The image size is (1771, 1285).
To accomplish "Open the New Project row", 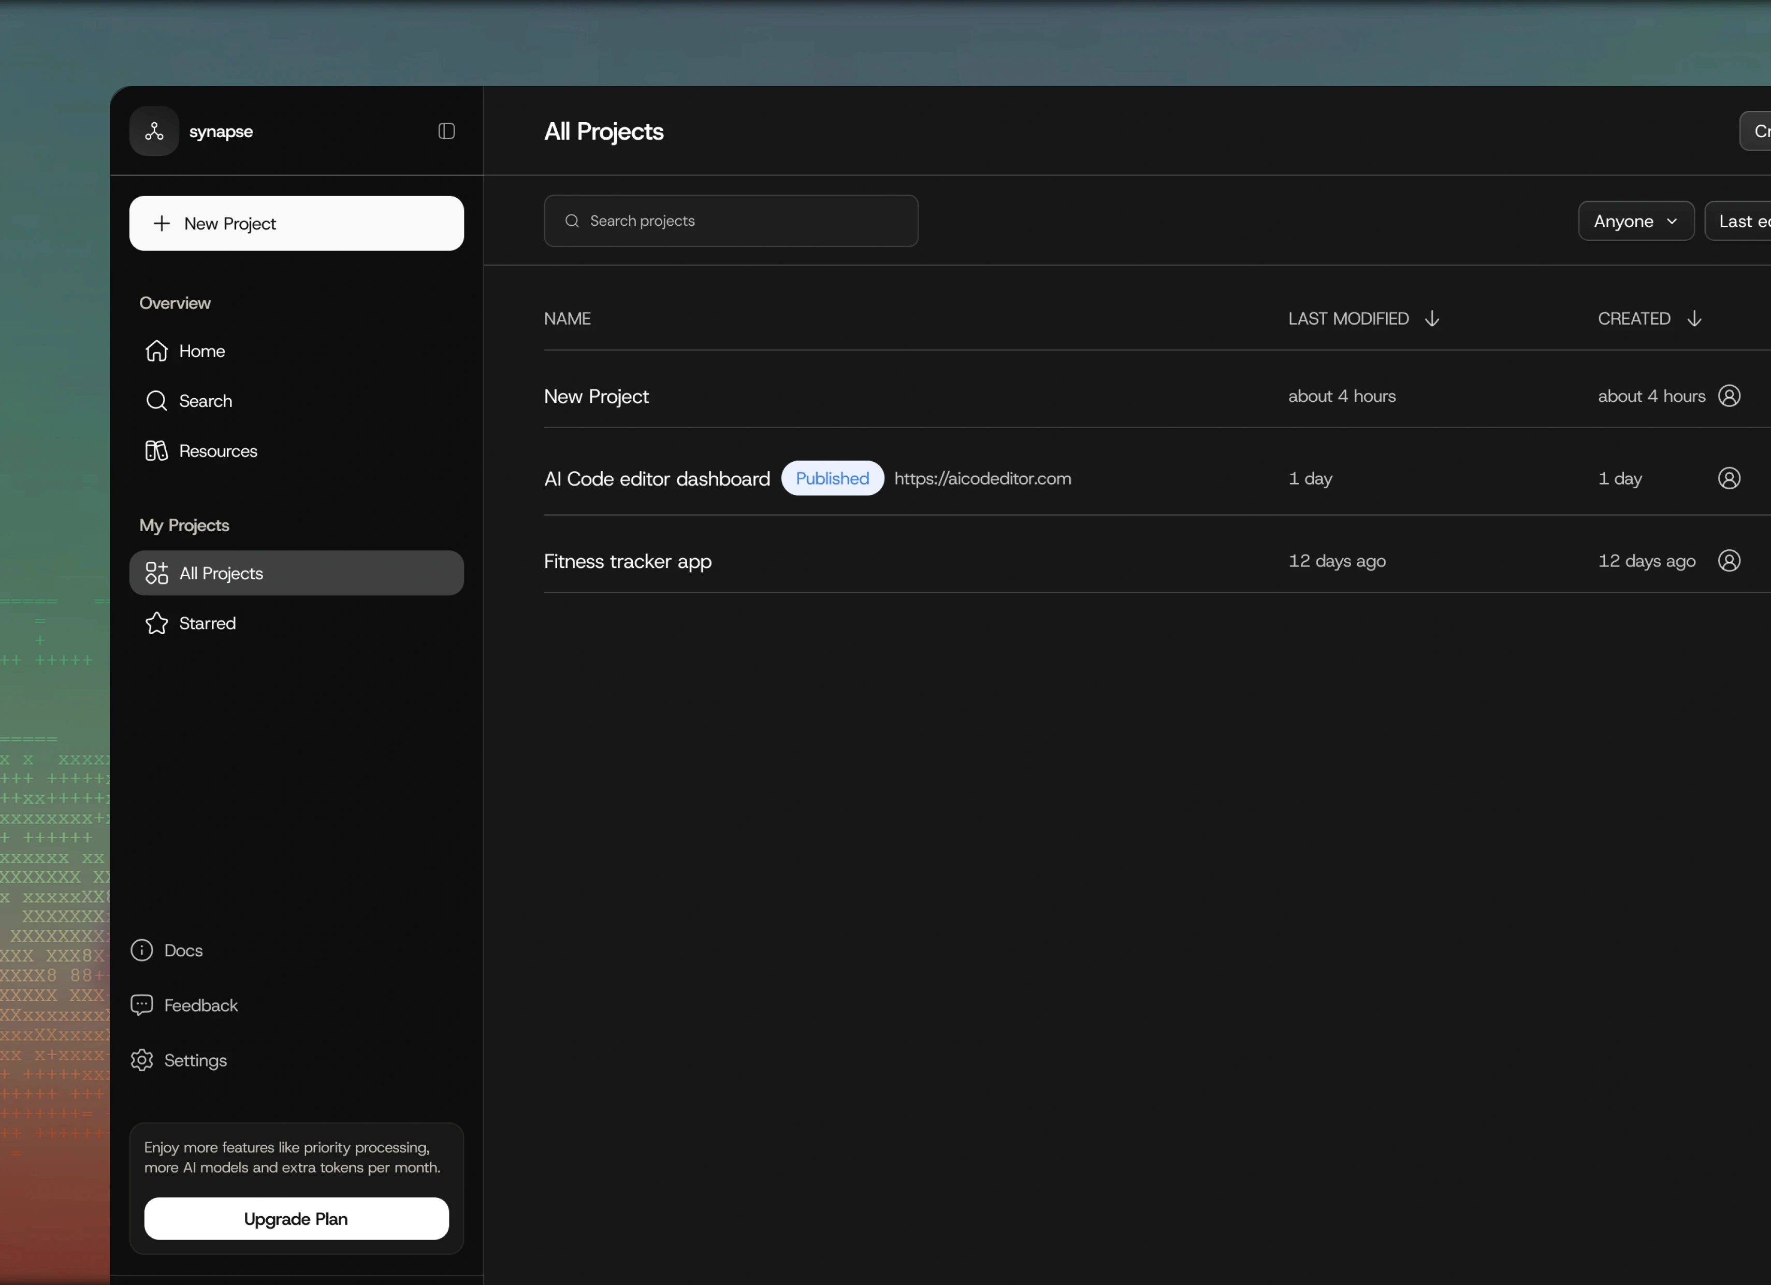I will [x=1157, y=396].
